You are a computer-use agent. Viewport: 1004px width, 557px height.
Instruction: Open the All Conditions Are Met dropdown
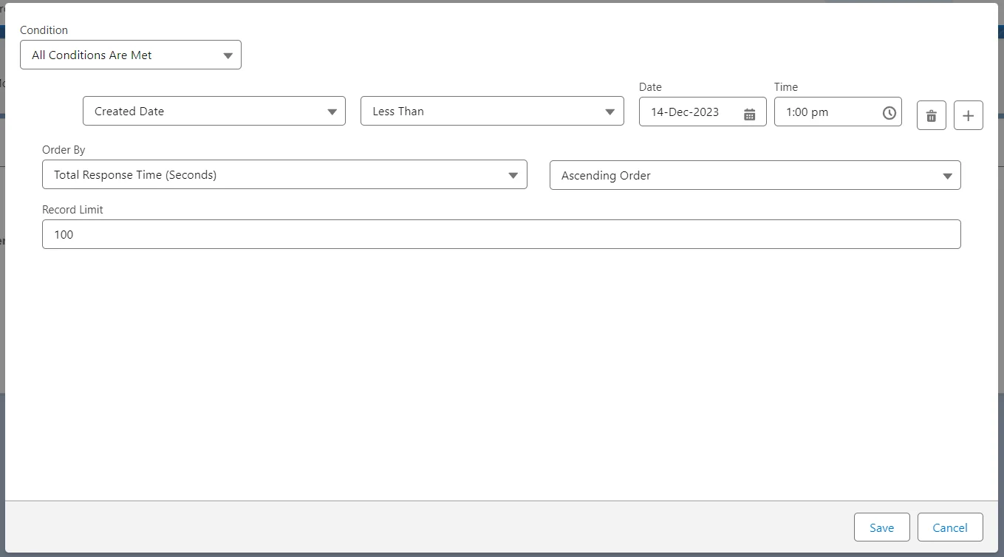(x=118, y=55)
